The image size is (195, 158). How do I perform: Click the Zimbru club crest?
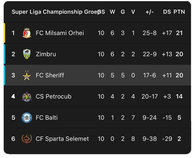[27, 54]
